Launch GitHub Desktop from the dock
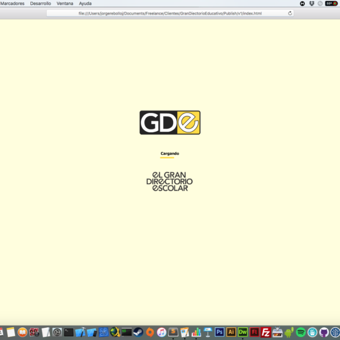The width and height of the screenshot is (340, 340). (324, 332)
